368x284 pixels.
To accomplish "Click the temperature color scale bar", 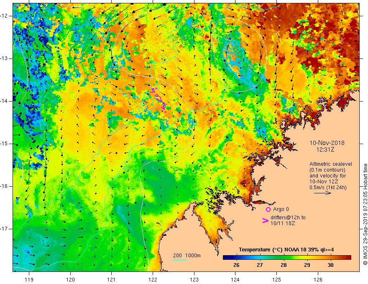I will [x=287, y=258].
